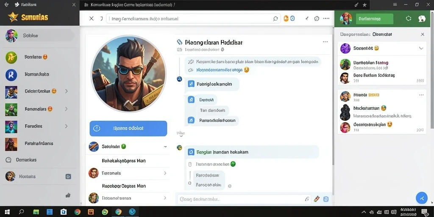Click the thumbs-up icon at sidebar bottom
This screenshot has width=434, height=217.
[x=68, y=195]
